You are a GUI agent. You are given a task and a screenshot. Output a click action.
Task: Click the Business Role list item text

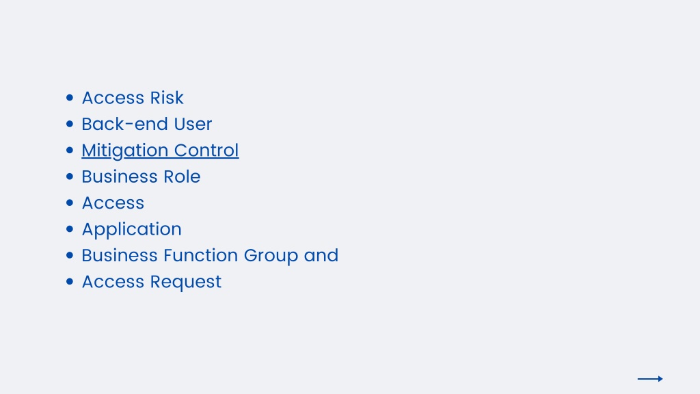pos(141,177)
